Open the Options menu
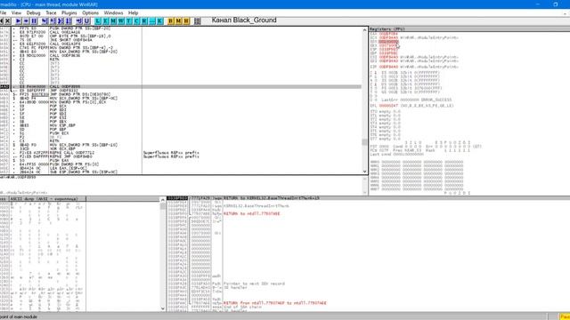Image resolution: width=570 pixels, height=320 pixels. [x=90, y=12]
